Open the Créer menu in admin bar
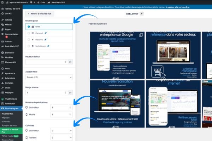 [41, 2]
